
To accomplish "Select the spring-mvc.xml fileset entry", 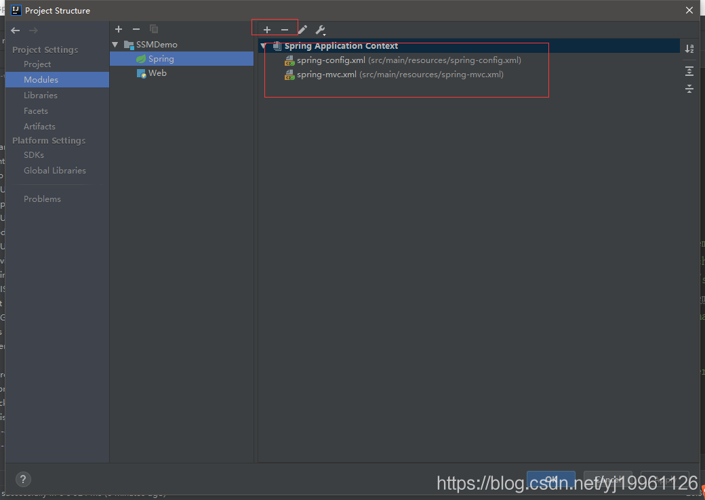I will [329, 75].
